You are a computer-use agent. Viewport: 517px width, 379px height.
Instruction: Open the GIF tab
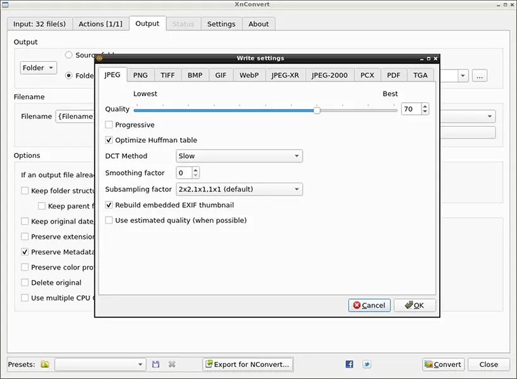tap(221, 75)
